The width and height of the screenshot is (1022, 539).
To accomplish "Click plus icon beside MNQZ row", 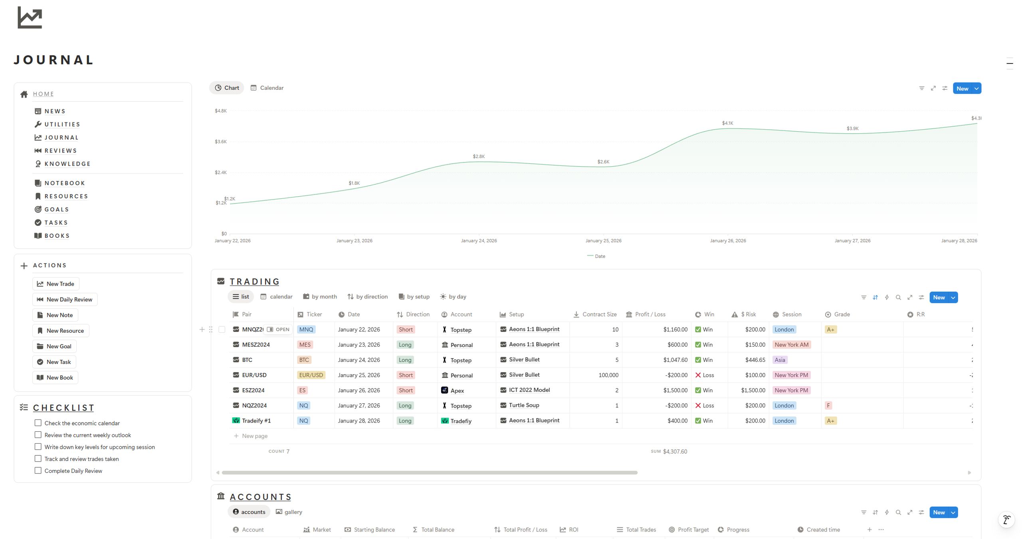I will pyautogui.click(x=202, y=330).
